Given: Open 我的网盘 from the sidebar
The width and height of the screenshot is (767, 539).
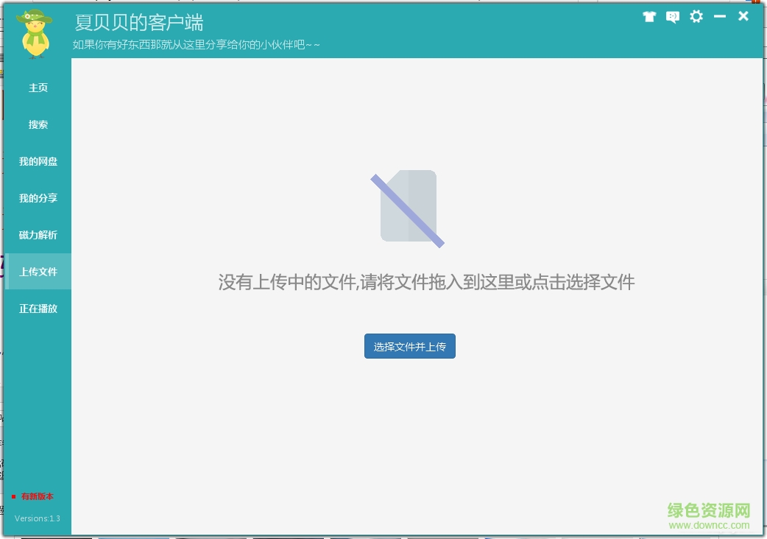Looking at the screenshot, I should click(38, 161).
